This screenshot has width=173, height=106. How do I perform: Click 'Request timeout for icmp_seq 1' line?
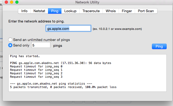point(36,70)
